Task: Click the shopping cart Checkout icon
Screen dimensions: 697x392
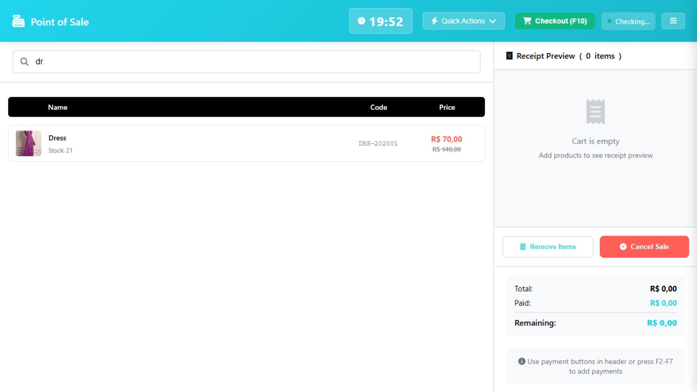Action: click(527, 21)
